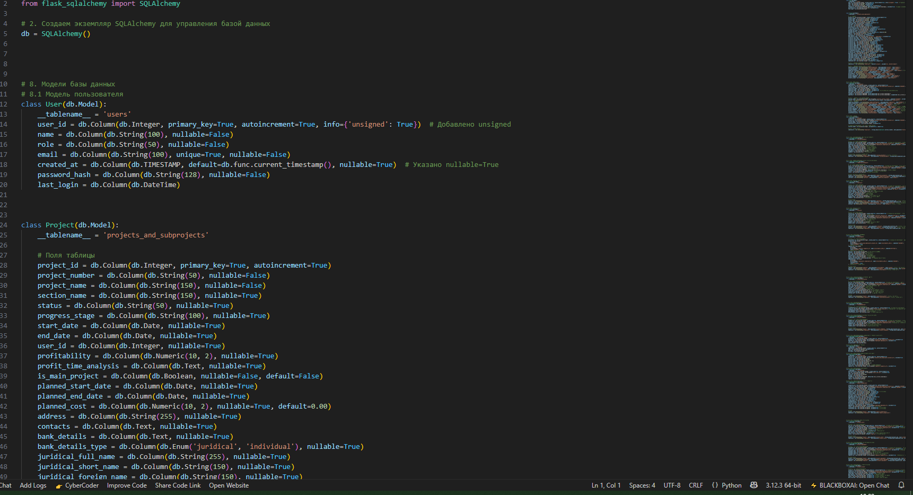Click the 'planned_cost' column definition

click(184, 406)
